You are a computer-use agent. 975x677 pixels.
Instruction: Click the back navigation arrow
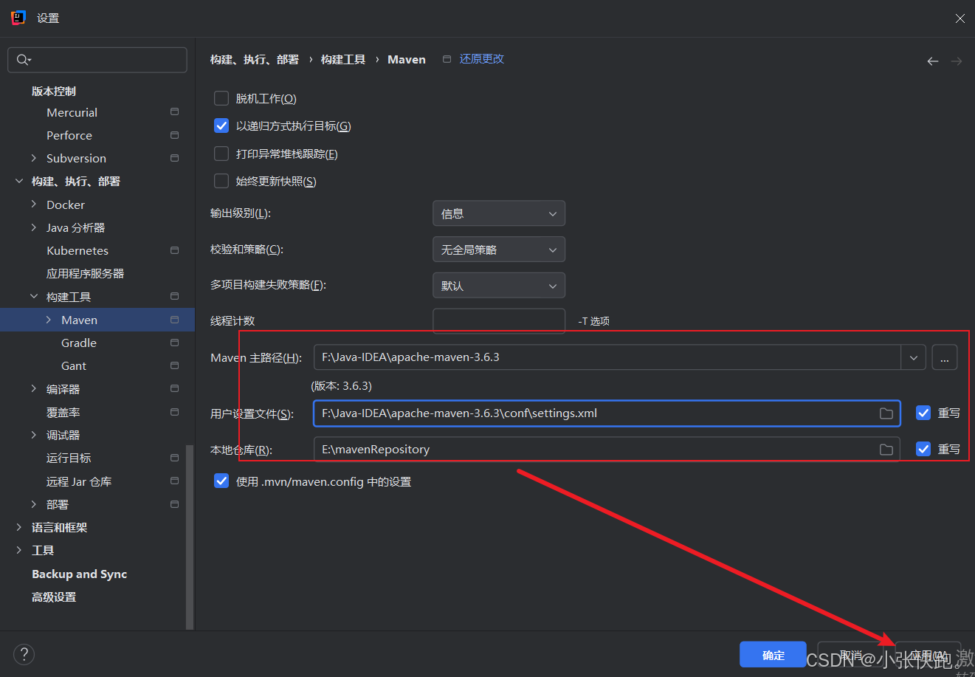click(x=933, y=61)
